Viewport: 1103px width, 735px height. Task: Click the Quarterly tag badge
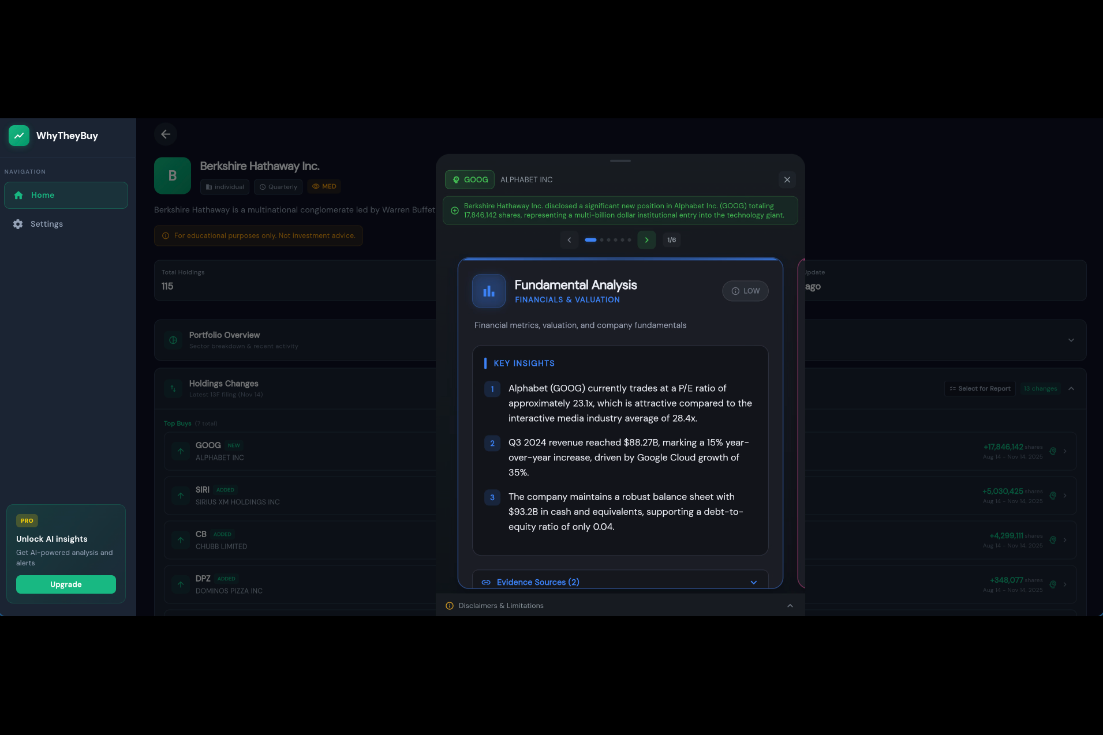pos(278,187)
